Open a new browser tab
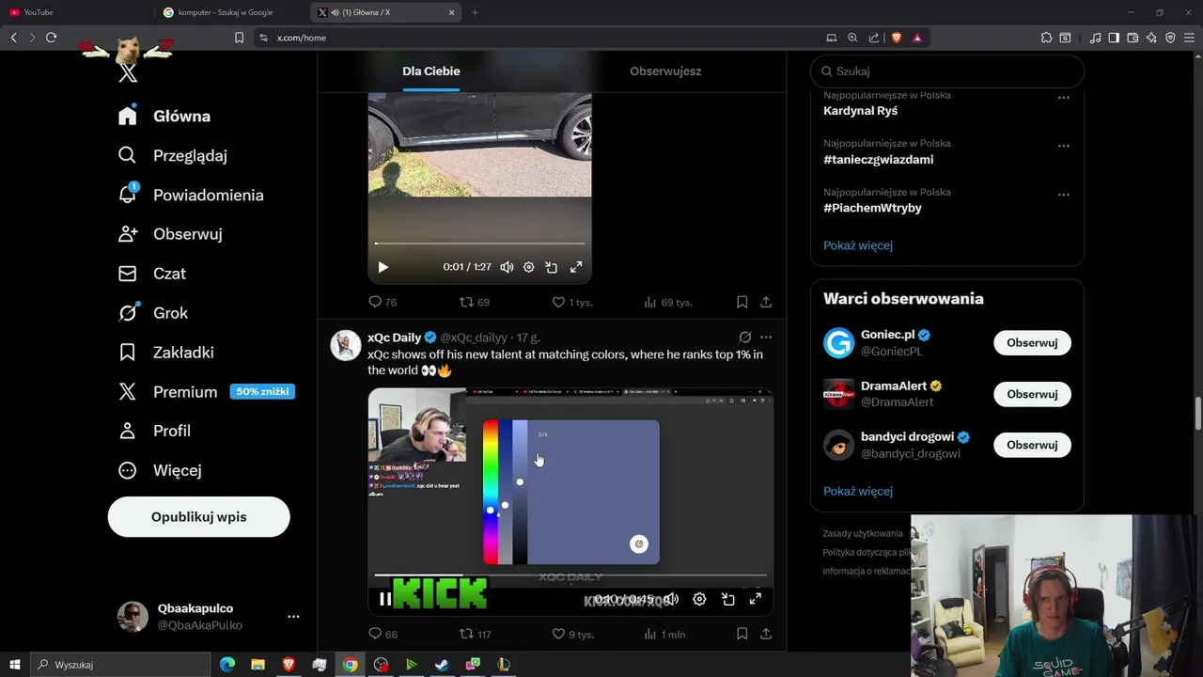The image size is (1203, 677). (475, 12)
